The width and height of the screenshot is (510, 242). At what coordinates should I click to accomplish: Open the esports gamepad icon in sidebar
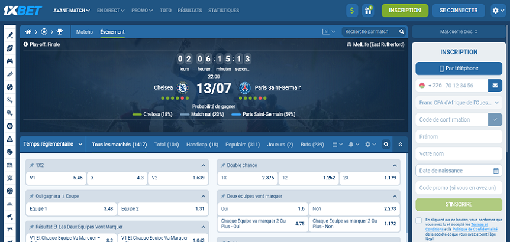9,61
